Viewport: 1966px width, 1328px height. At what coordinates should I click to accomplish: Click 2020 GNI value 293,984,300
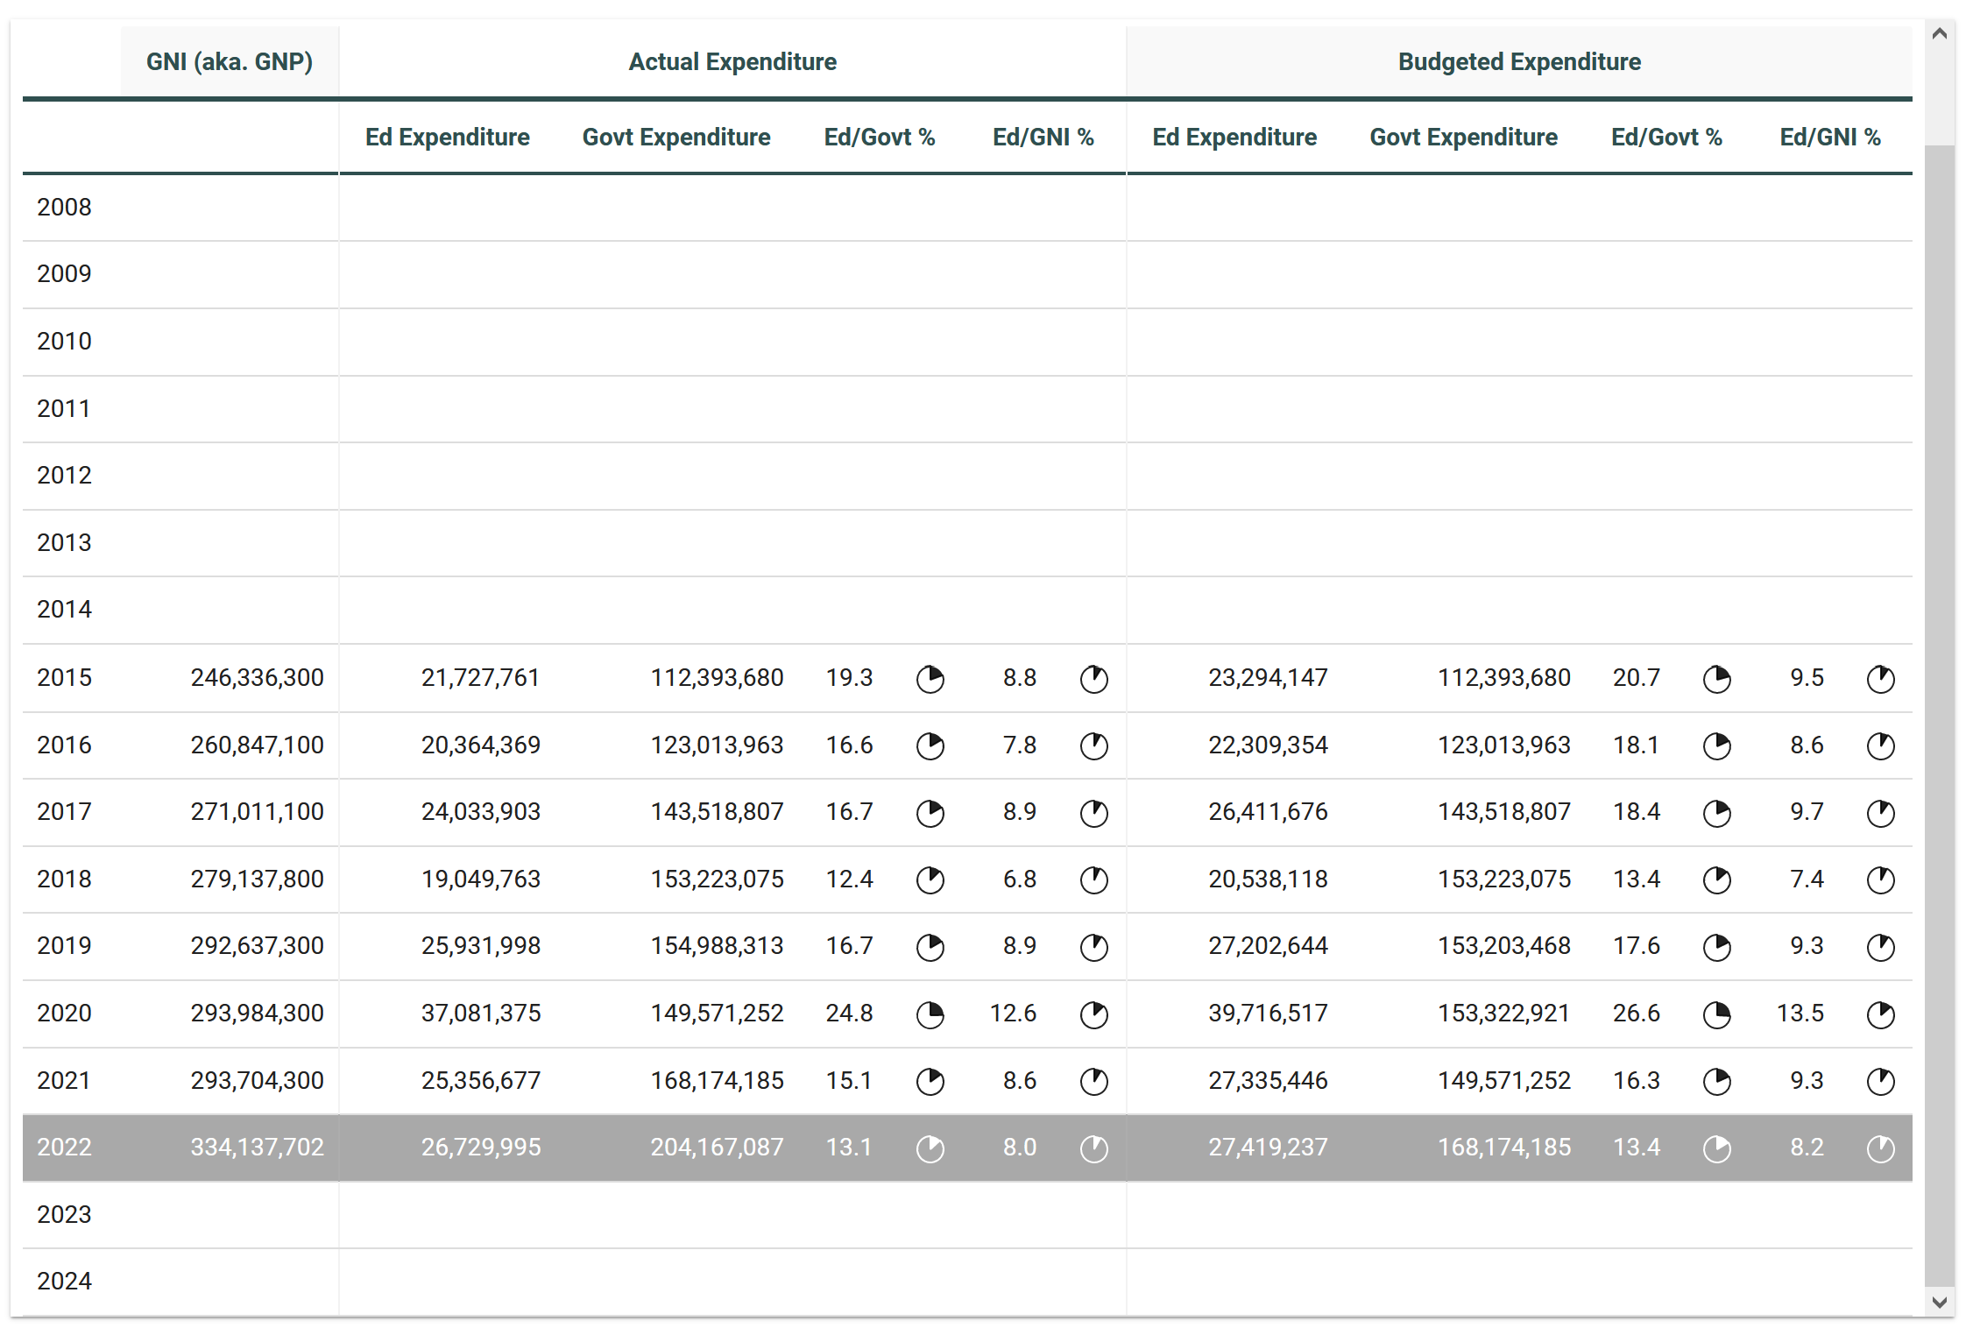(257, 1014)
